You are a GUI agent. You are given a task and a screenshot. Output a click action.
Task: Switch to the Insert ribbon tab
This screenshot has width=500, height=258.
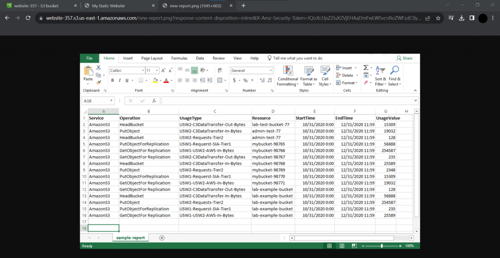click(128, 58)
